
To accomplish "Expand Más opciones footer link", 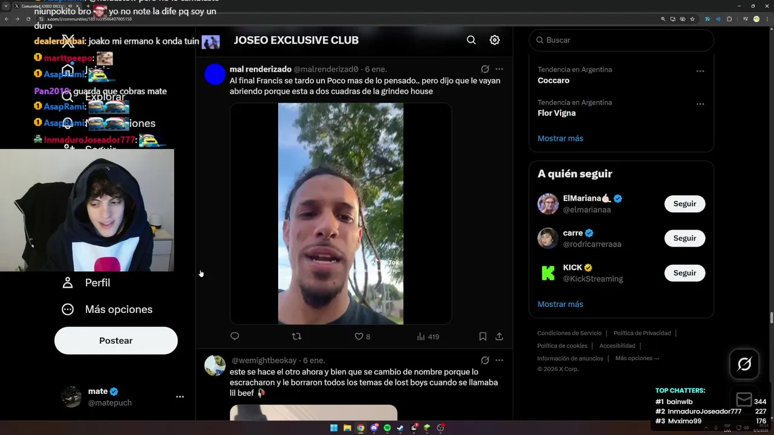I will (x=637, y=358).
